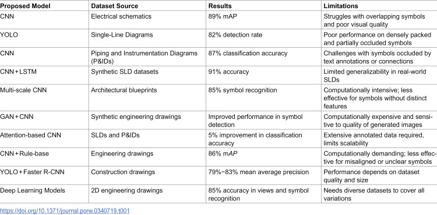The image size is (437, 215).
Task: Open the doi.org journal.pone.0340719.t001 link
Action: pos(65,210)
